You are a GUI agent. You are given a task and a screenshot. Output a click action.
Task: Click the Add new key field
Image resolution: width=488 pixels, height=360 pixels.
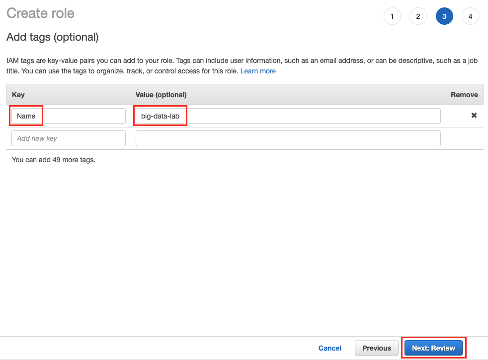[x=68, y=138]
